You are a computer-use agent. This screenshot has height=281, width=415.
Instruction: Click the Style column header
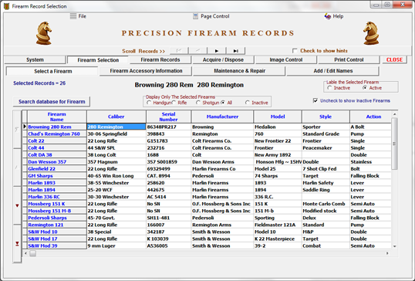click(326, 117)
